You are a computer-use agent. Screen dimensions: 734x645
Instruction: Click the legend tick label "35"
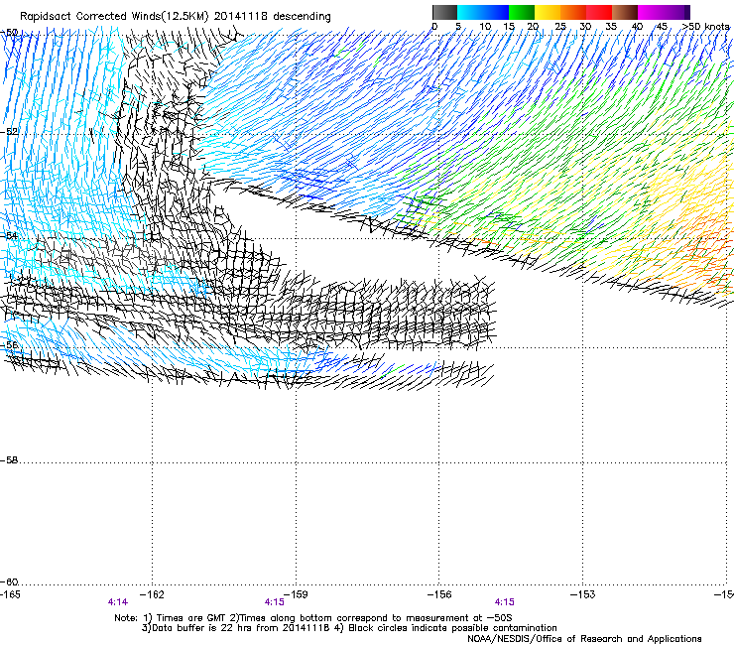611,27
